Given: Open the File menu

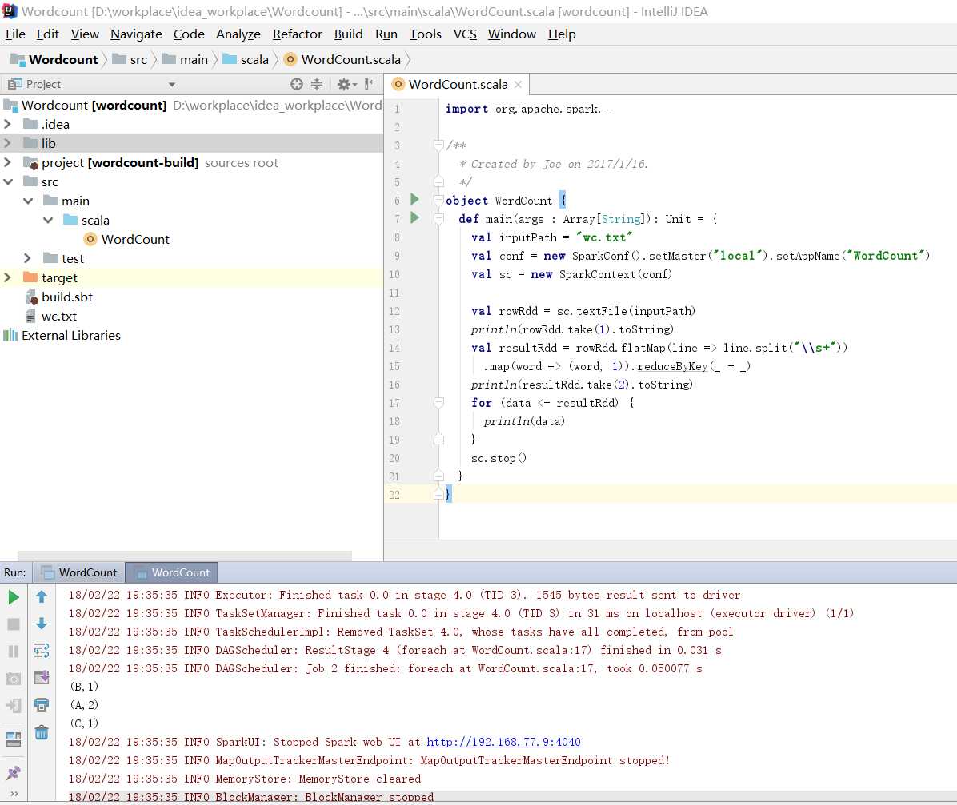Looking at the screenshot, I should pos(15,34).
